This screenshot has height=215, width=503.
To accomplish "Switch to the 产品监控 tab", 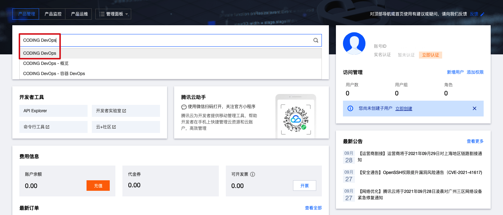I will 53,14.
